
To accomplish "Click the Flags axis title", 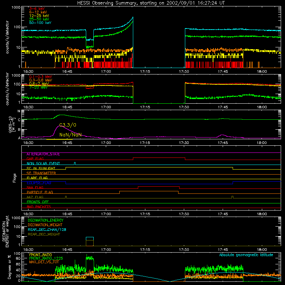I will tap(15, 178).
